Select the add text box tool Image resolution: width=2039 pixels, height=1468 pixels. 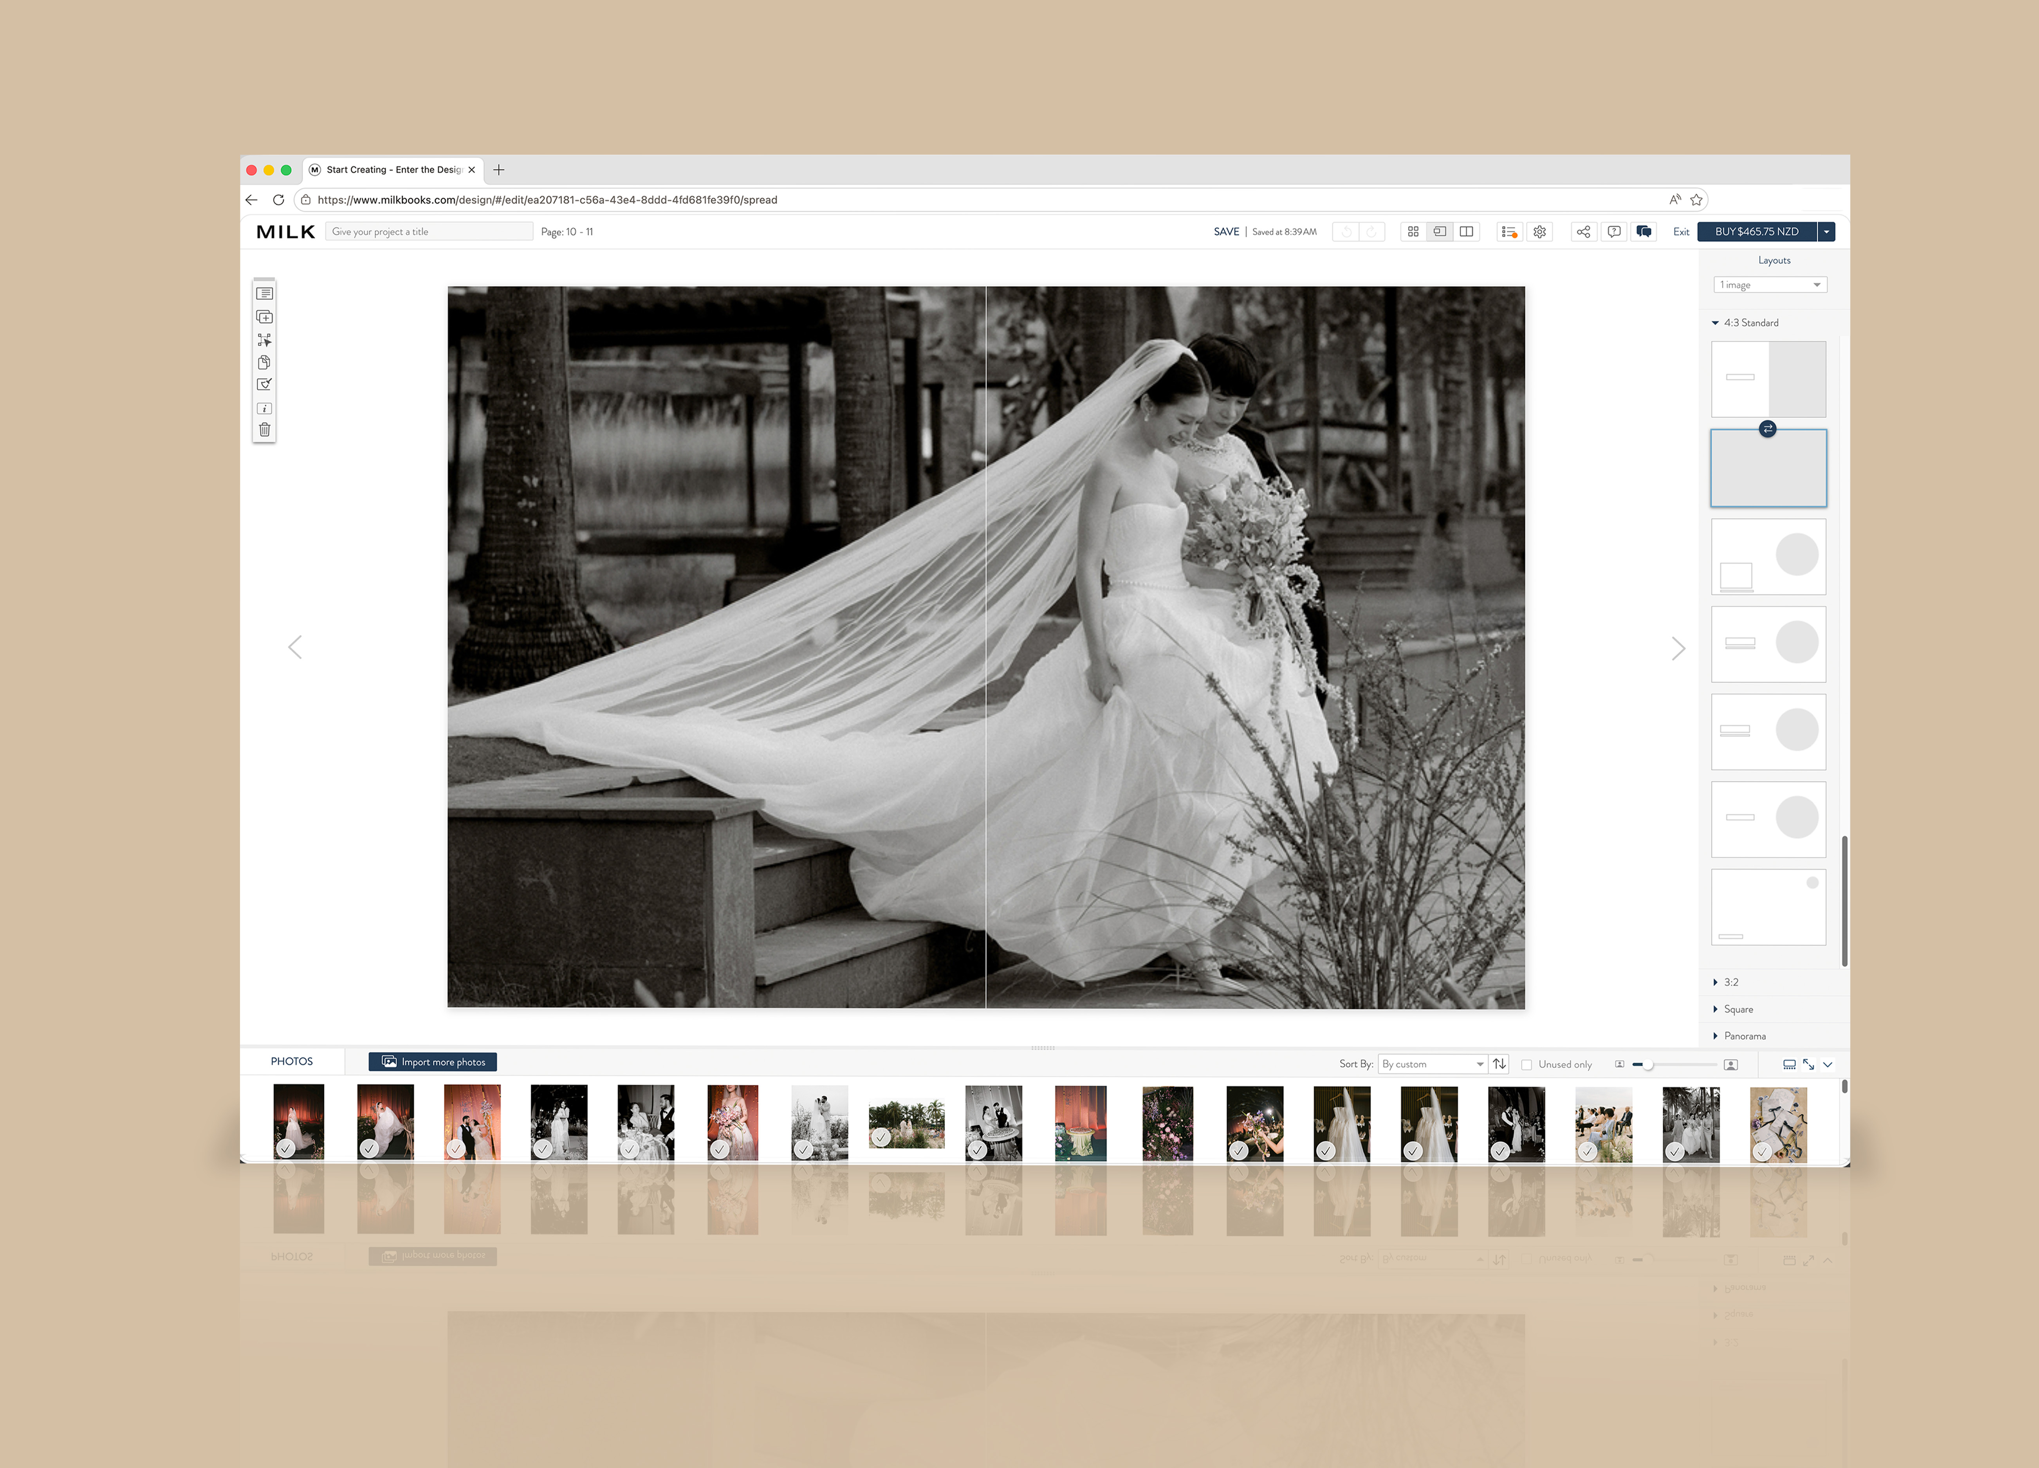click(x=264, y=294)
